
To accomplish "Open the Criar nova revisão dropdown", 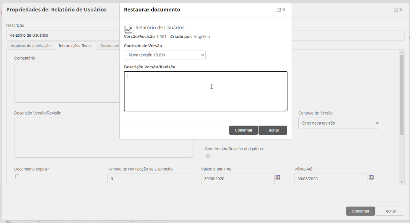I will tap(339, 123).
